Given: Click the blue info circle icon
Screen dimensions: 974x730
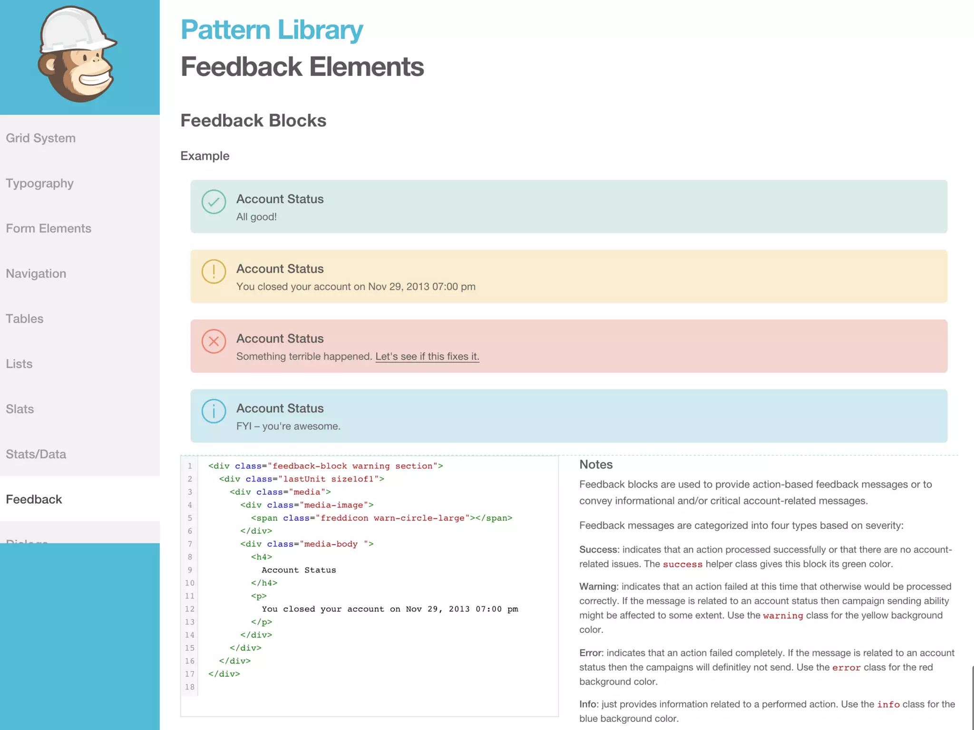Looking at the screenshot, I should pos(214,411).
